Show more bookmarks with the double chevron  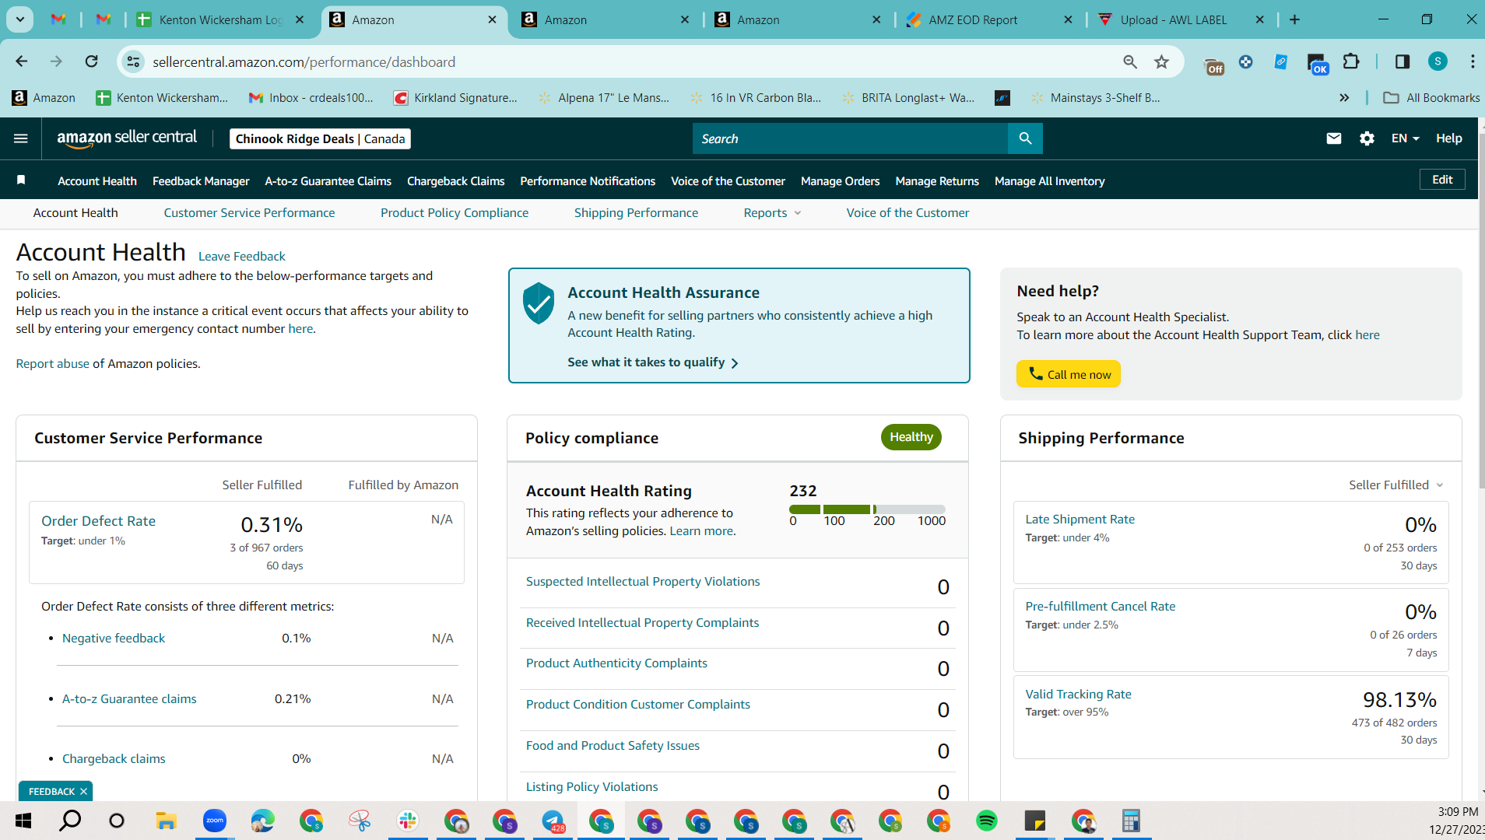point(1344,97)
